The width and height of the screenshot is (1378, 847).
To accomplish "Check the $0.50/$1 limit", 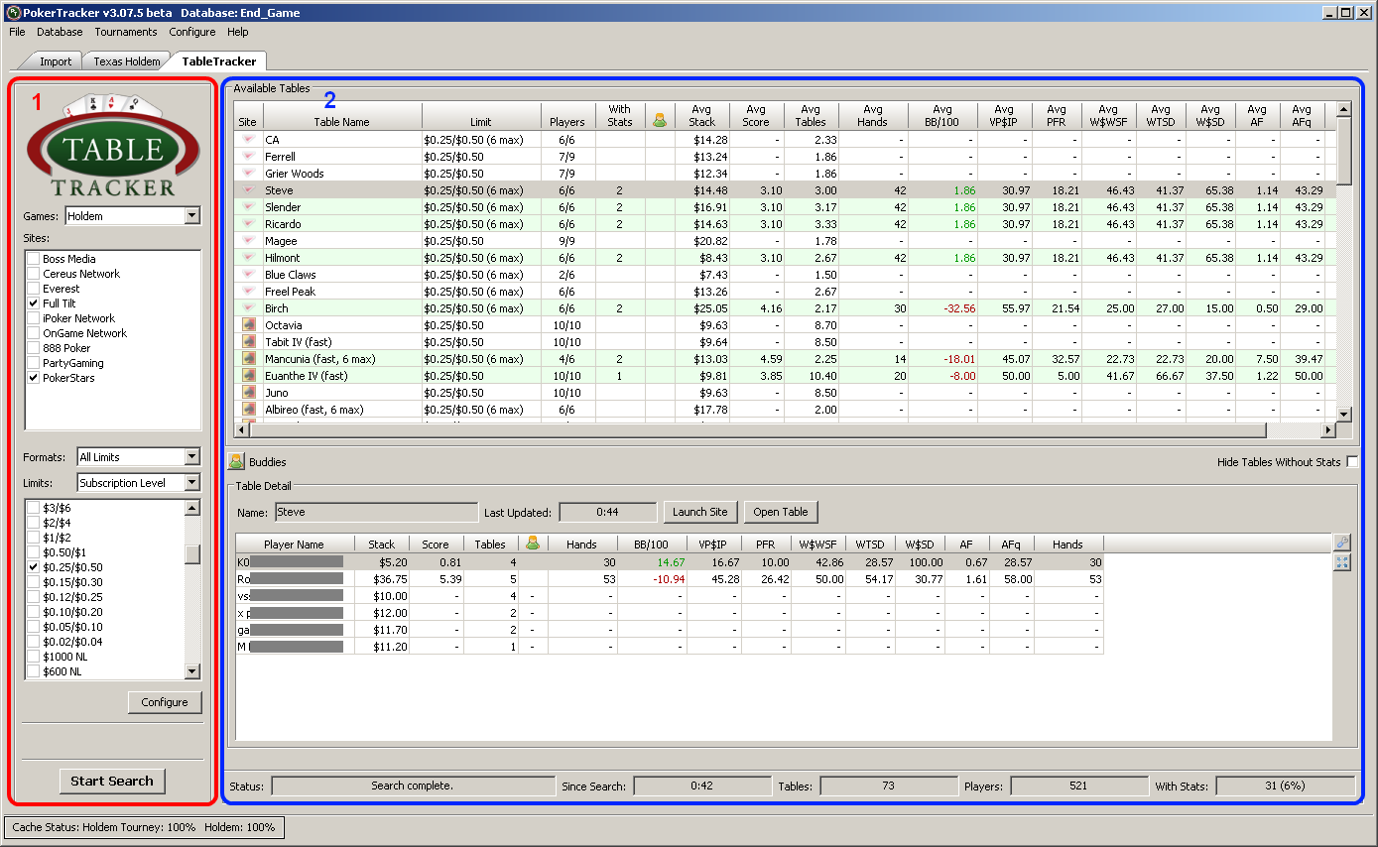I will (x=34, y=552).
